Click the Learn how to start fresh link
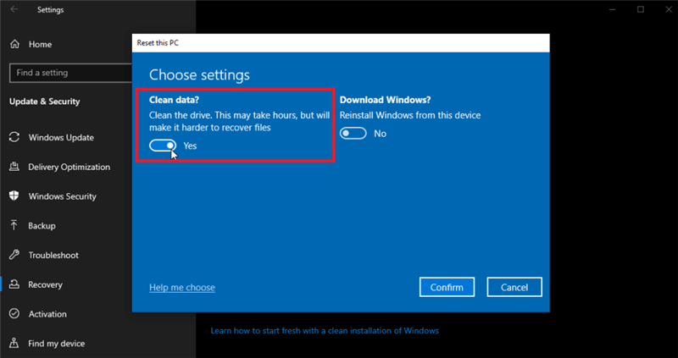 click(x=324, y=330)
